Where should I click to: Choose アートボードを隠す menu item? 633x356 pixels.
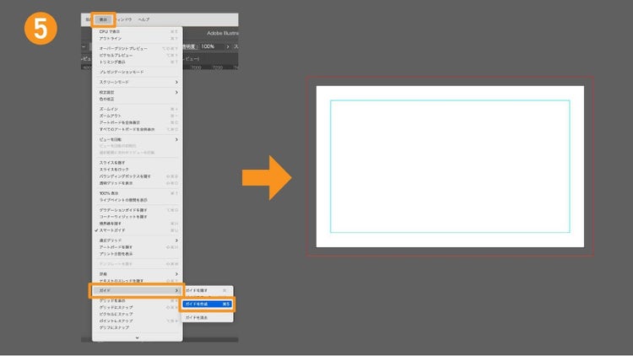[138, 247]
